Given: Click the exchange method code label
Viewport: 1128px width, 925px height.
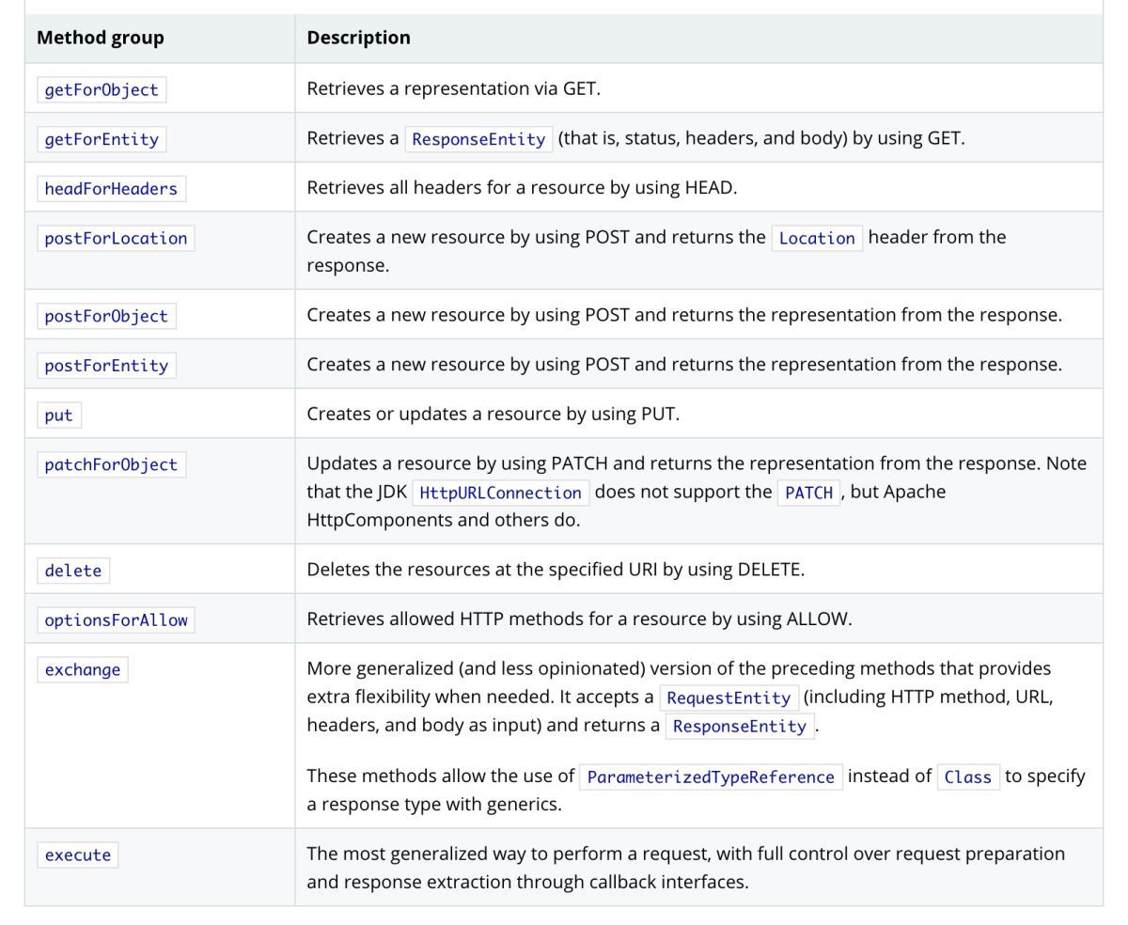Looking at the screenshot, I should (82, 670).
